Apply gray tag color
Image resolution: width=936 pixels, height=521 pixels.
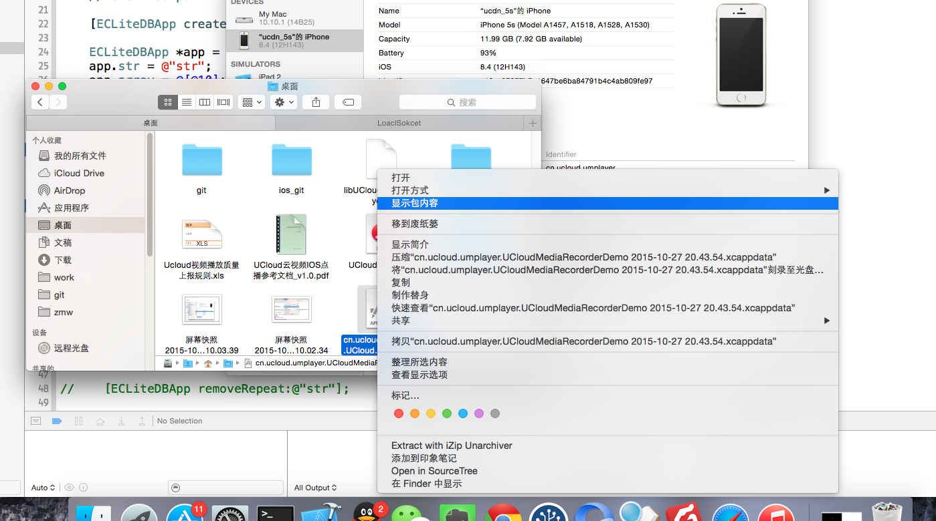(x=495, y=413)
